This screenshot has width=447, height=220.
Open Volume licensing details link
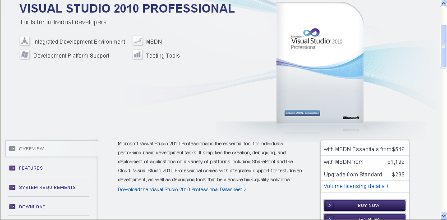point(356,186)
